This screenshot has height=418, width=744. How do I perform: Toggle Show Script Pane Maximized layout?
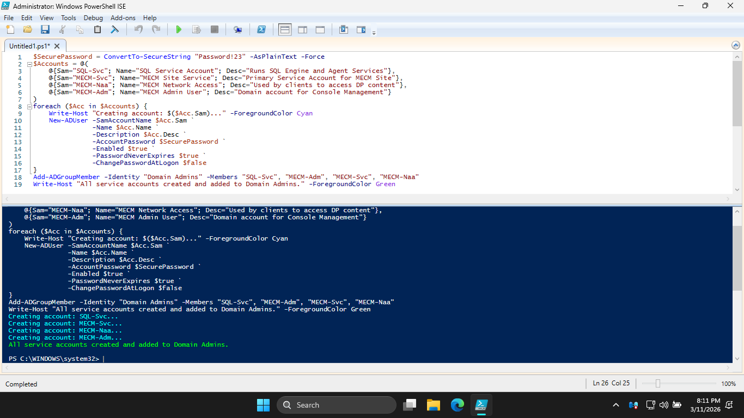coord(320,29)
